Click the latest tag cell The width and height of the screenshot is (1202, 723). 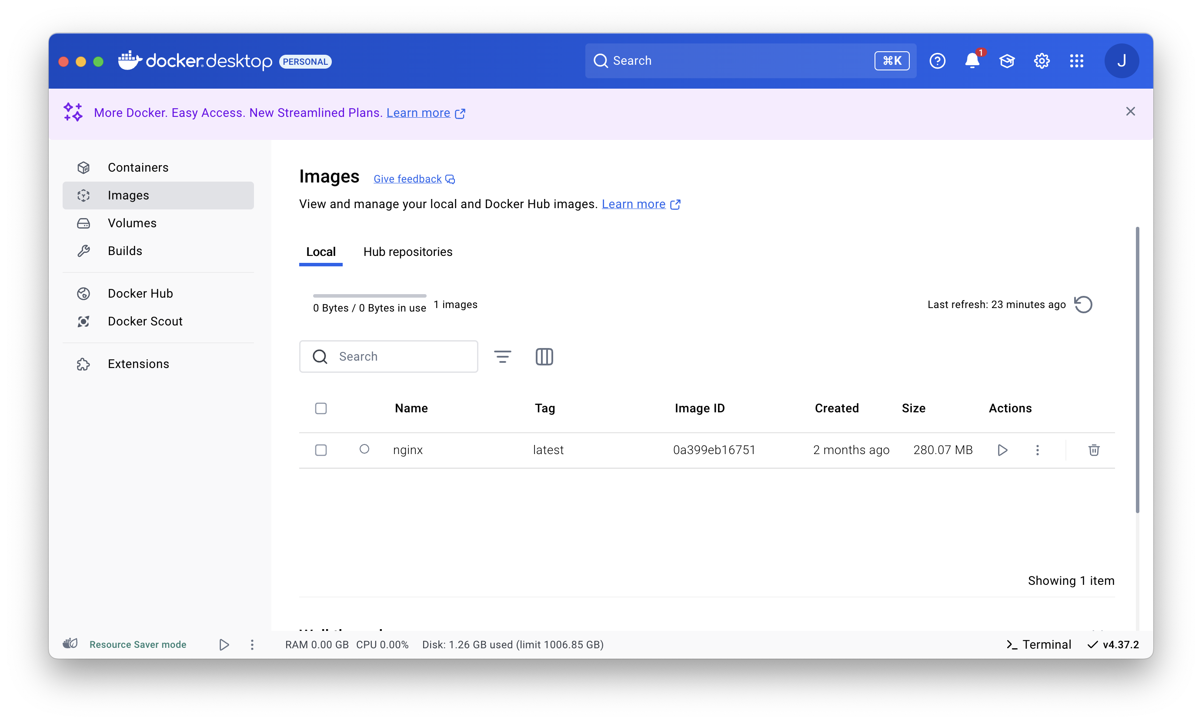coord(548,450)
